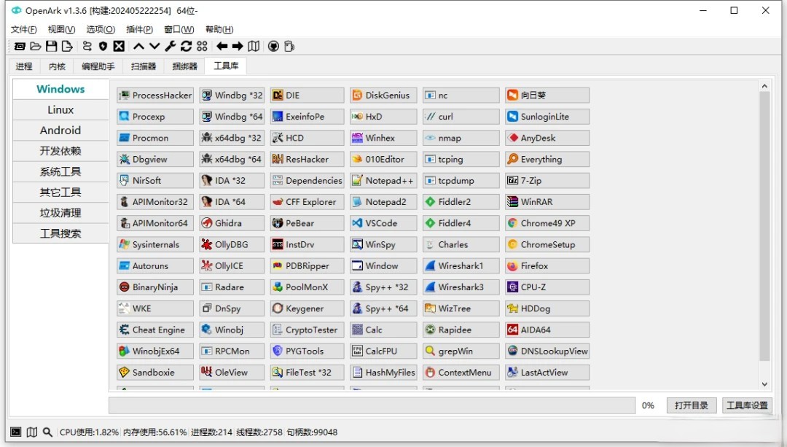
Task: Open ResHacker
Action: click(x=308, y=159)
